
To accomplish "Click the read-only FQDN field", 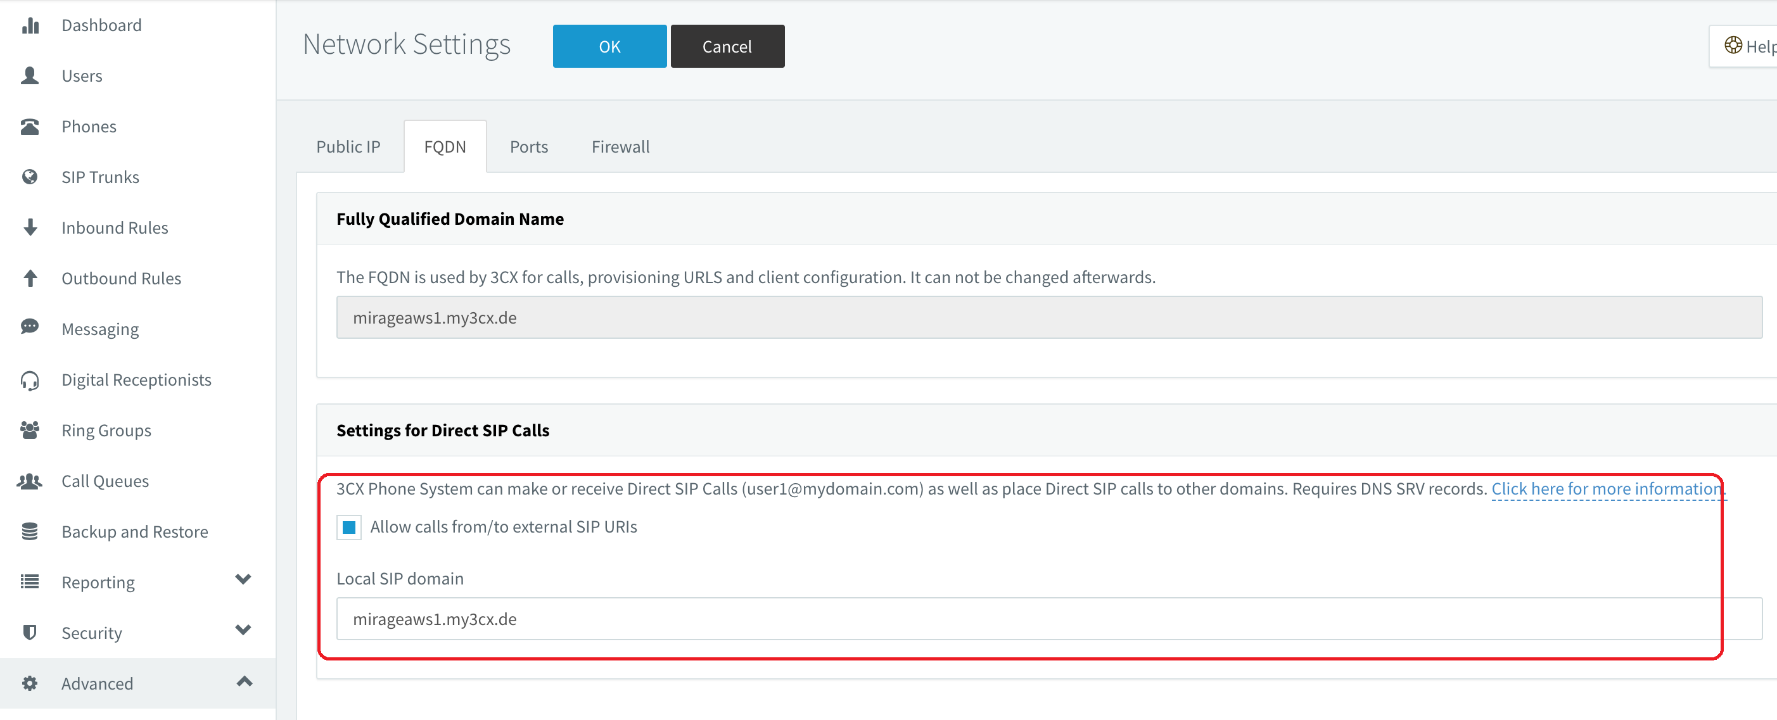I will coord(1049,317).
